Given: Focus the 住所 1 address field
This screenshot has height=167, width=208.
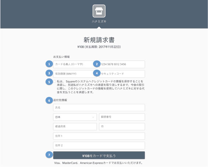Looking at the screenshot, I should pyautogui.click(x=99, y=136).
